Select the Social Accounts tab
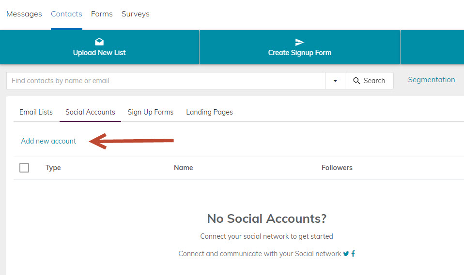 tap(90, 112)
